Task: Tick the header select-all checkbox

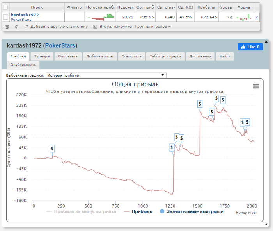Action: [5, 7]
